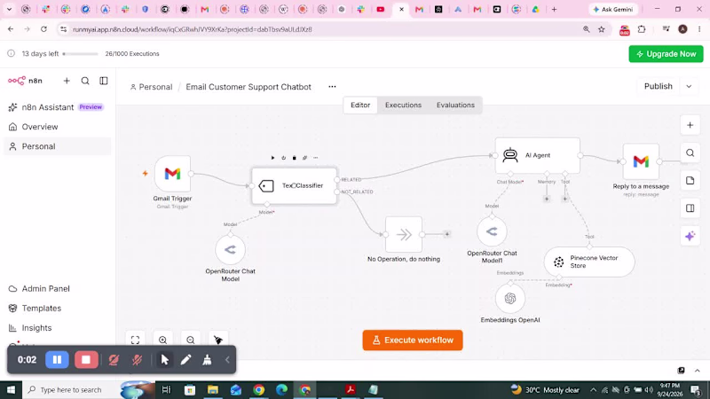Select recorder pen drawing tool
Screen dimensions: 710x399
point(185,360)
